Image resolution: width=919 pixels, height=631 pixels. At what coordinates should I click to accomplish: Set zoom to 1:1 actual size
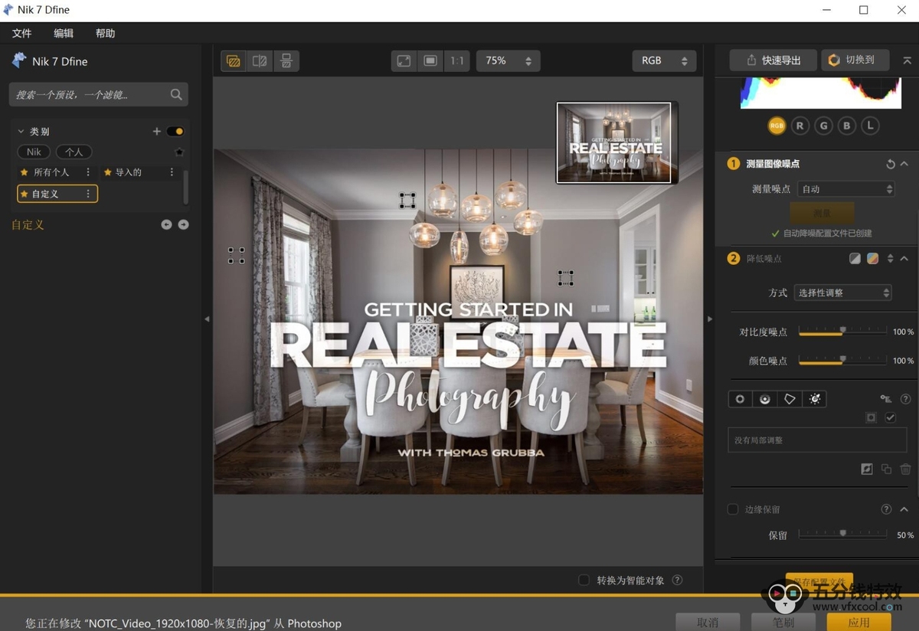click(x=457, y=61)
